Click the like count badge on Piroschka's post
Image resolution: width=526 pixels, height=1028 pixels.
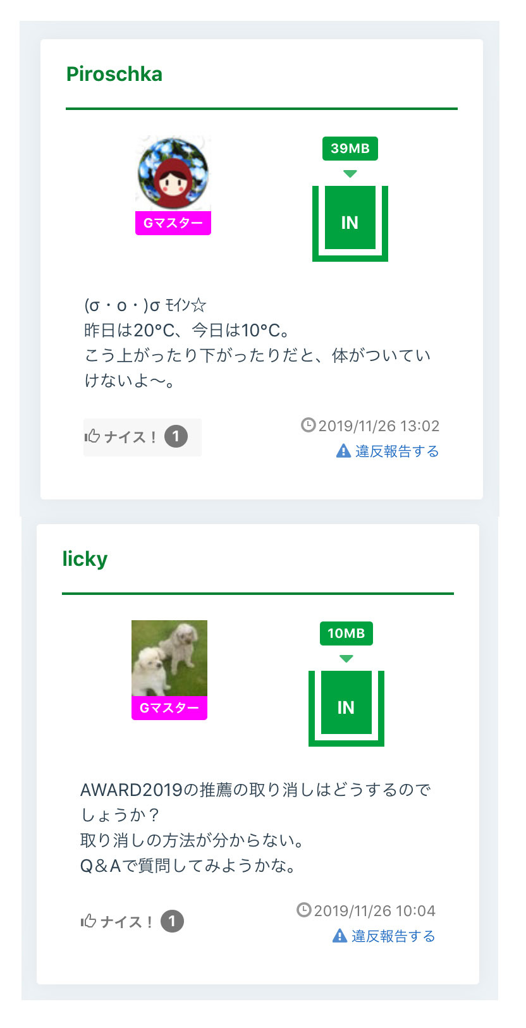tap(176, 436)
